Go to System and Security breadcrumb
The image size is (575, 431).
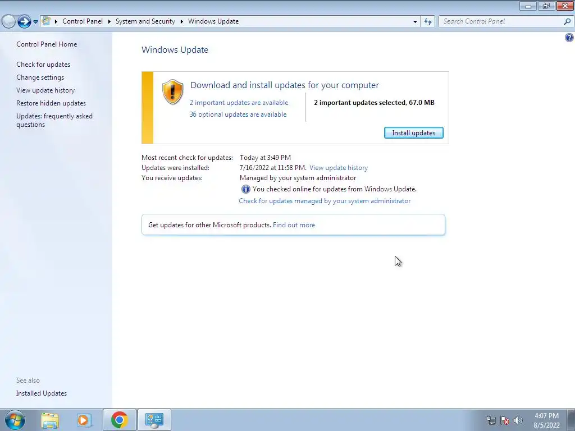coord(145,21)
